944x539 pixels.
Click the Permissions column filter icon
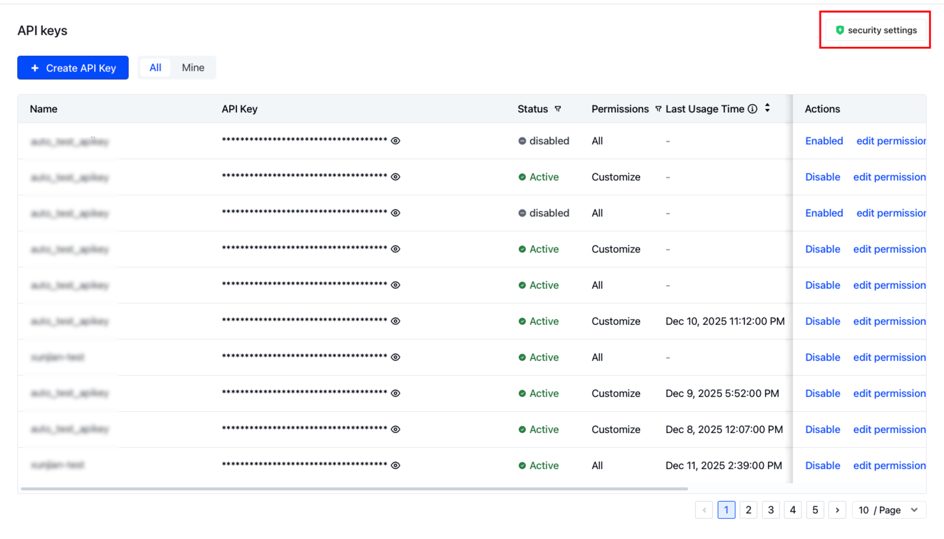tap(658, 109)
